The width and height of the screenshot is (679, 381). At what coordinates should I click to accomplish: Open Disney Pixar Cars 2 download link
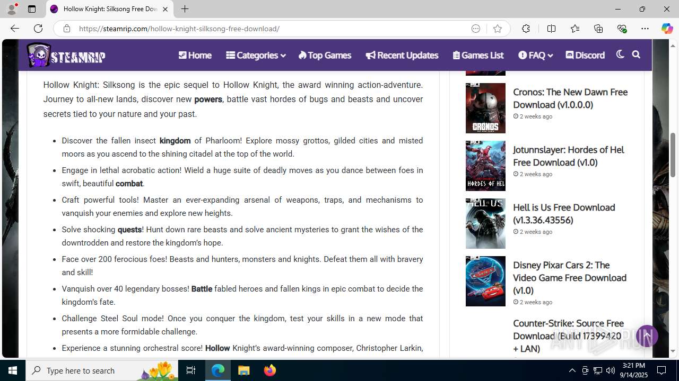coord(570,277)
